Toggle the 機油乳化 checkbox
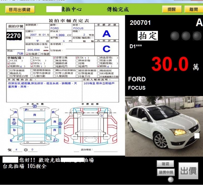The width and height of the screenshot is (203, 185). (8, 73)
